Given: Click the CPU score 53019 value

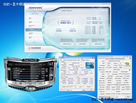Looking at the screenshot, I should [x=73, y=31].
